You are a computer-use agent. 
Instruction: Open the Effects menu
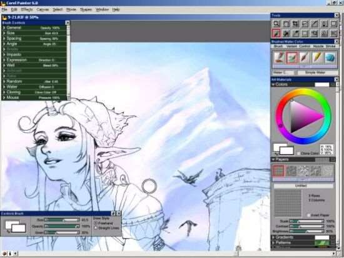pyautogui.click(x=27, y=9)
